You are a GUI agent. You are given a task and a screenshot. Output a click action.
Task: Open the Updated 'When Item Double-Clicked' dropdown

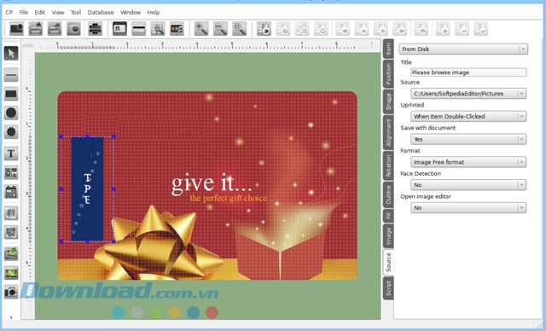coord(468,117)
